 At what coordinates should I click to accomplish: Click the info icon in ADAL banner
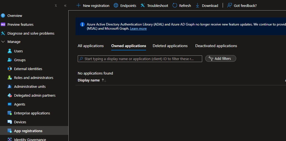[82, 24]
